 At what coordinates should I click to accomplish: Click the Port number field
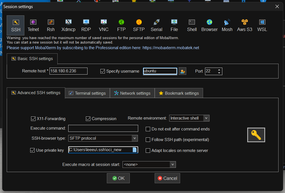211,71
